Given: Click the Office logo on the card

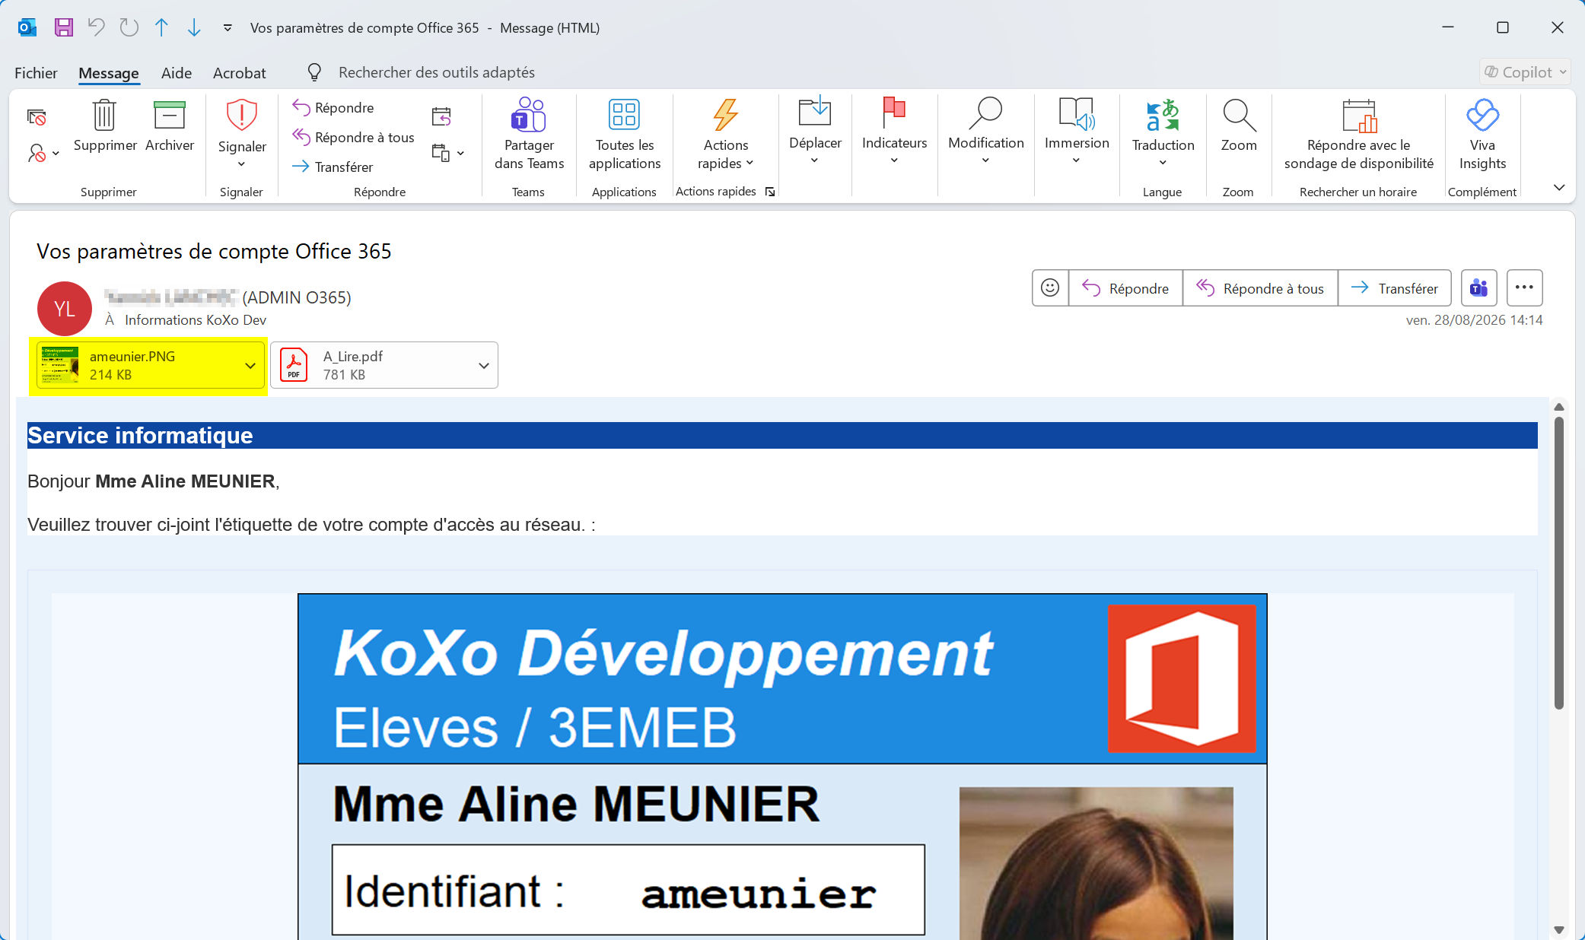Looking at the screenshot, I should 1182,678.
